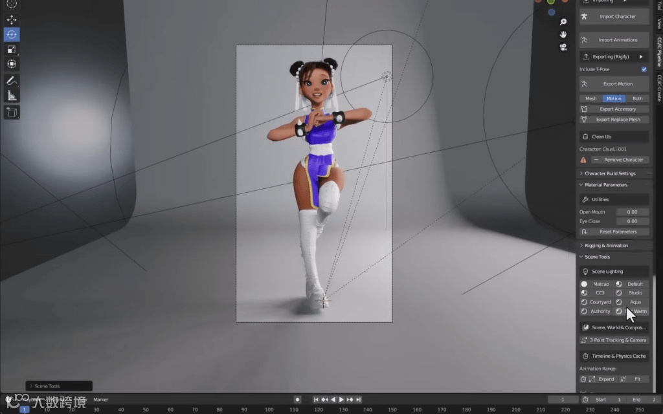663x414 pixels.
Task: Set export mode to Mesh
Action: 590,99
